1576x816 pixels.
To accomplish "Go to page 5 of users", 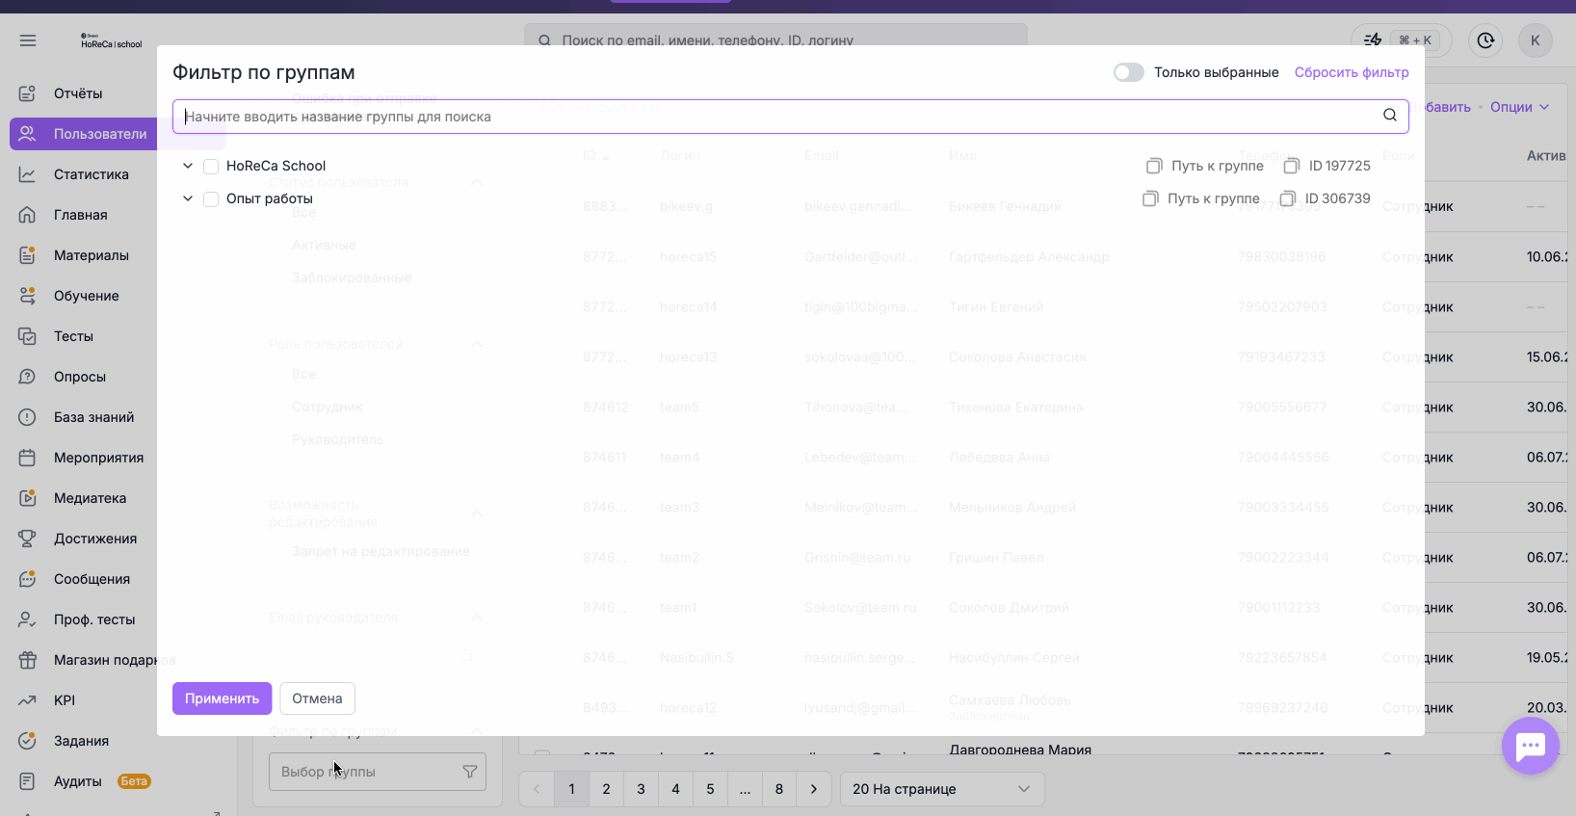I will (x=710, y=789).
